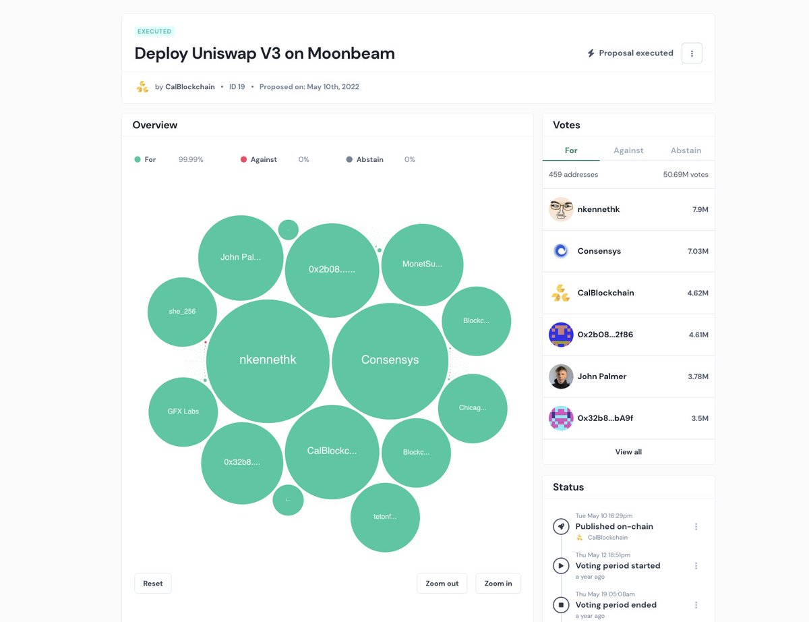Click the 459 addresses count

click(x=573, y=174)
